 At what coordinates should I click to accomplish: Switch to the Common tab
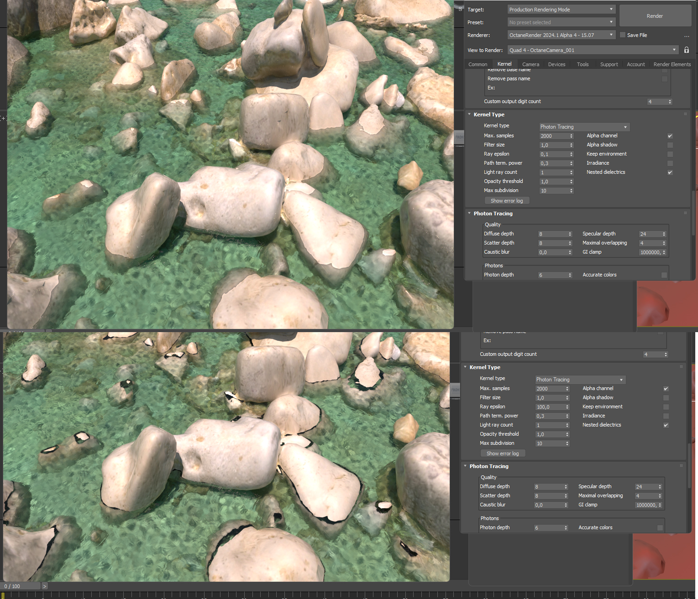[478, 64]
